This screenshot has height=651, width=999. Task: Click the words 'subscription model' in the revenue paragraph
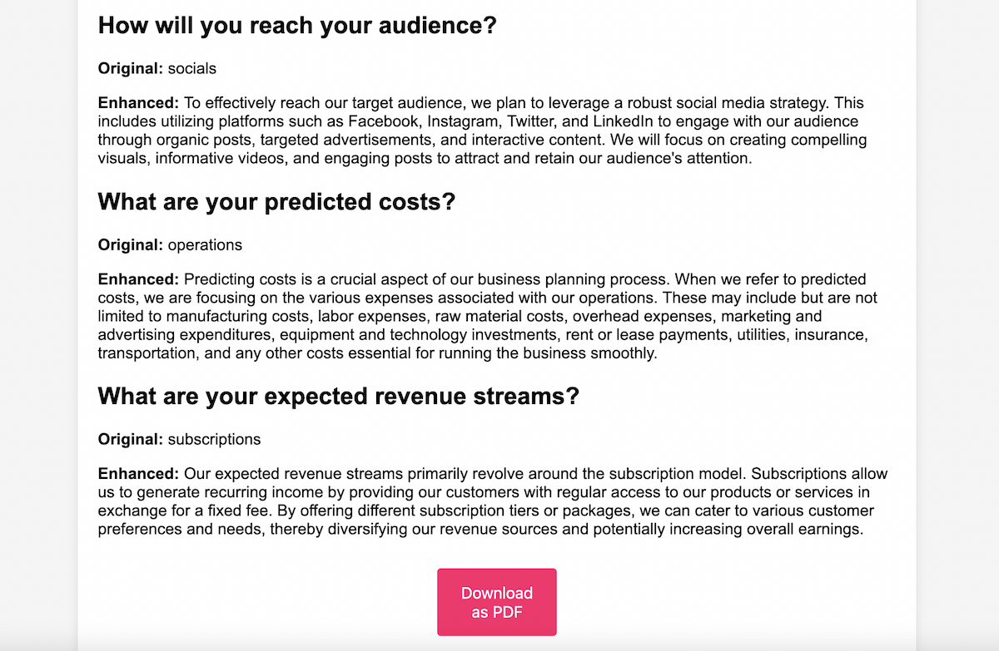pyautogui.click(x=678, y=474)
